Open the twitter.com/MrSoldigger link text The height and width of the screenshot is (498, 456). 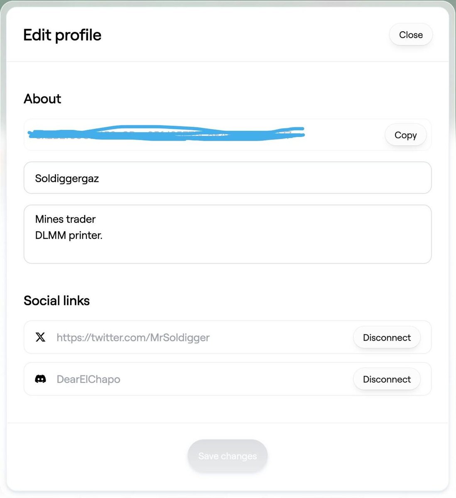133,337
